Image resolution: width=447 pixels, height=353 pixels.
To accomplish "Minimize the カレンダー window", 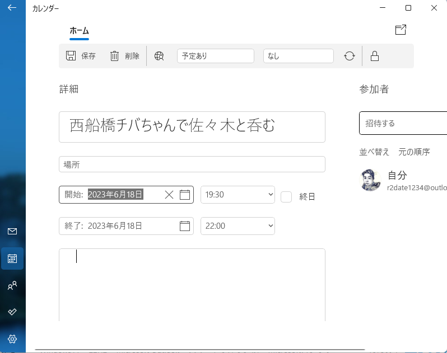I will (x=383, y=8).
